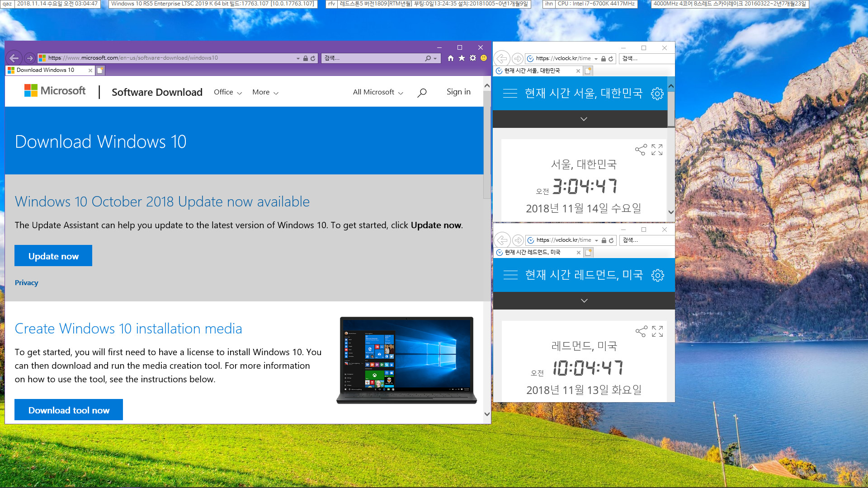Click the favorites star icon in Edge

coord(462,58)
